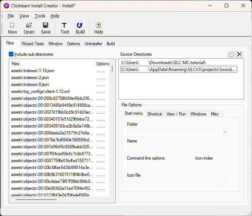Open the Windows file options tab
Screen dimensions: 252x216
pyautogui.click(x=198, y=114)
